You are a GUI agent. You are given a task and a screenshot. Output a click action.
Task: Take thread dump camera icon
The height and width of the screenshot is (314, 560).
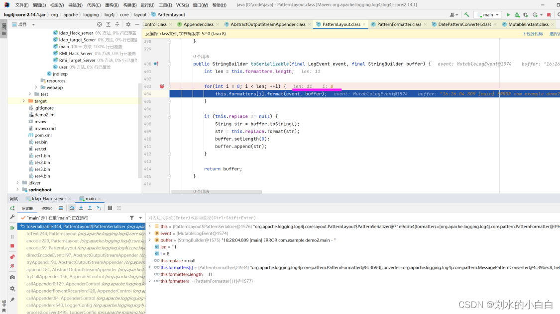point(12,277)
